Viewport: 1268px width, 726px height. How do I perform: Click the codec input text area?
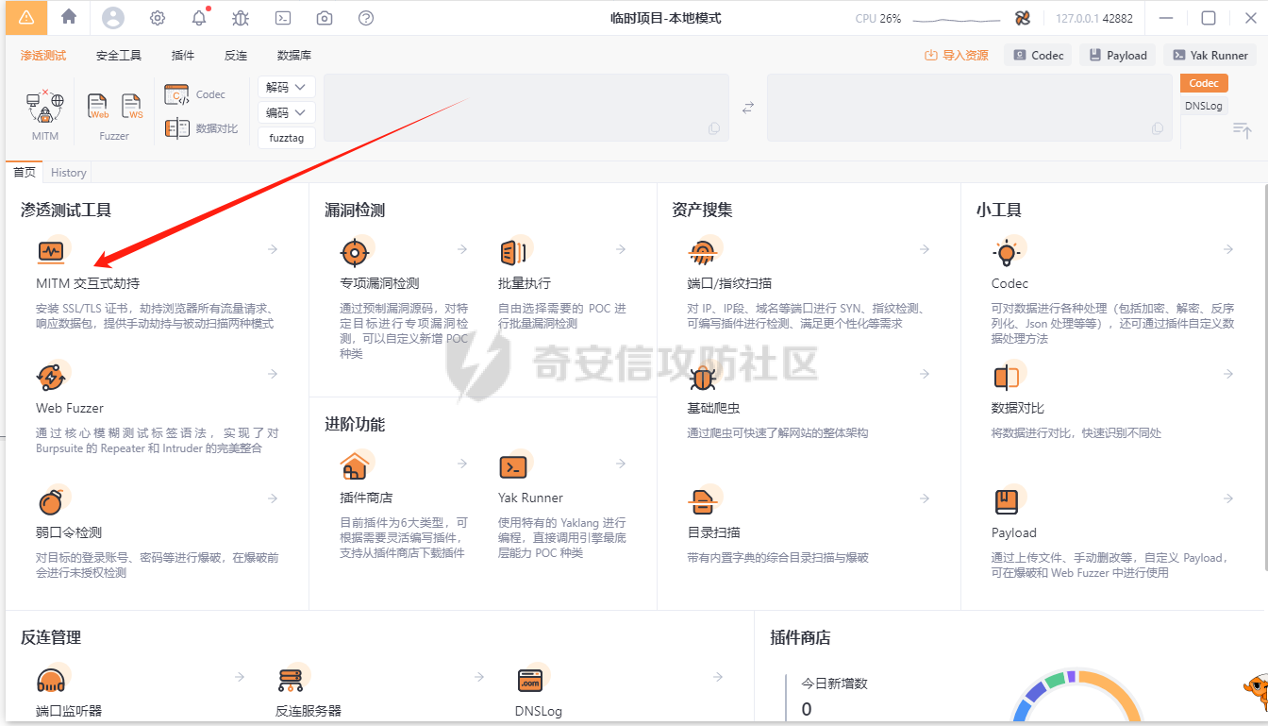pyautogui.click(x=526, y=107)
